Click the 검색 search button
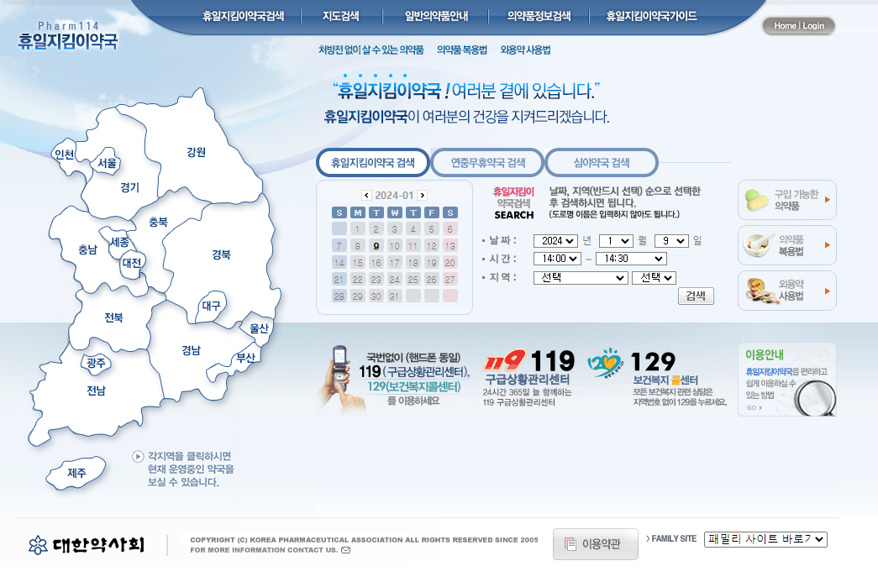The height and width of the screenshot is (582, 878). click(x=696, y=296)
